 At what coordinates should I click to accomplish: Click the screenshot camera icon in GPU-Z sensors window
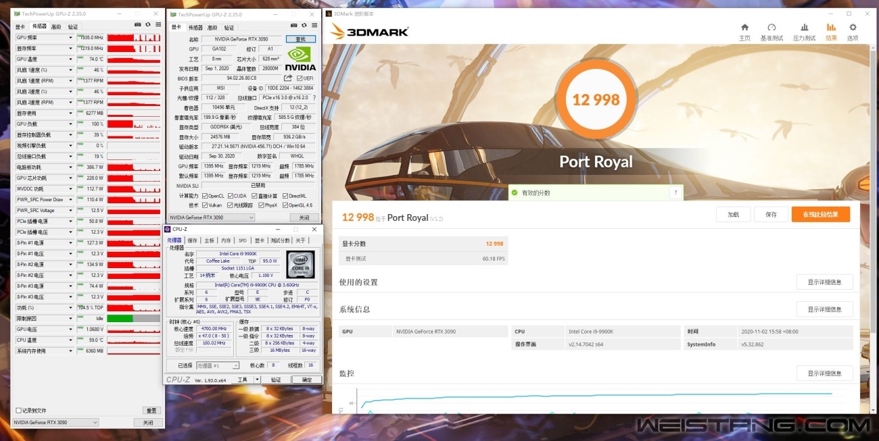(x=139, y=24)
